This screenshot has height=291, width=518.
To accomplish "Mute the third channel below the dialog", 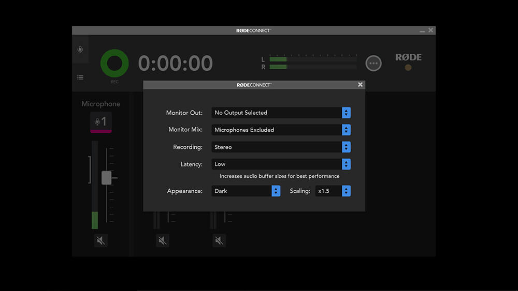I will point(219,240).
